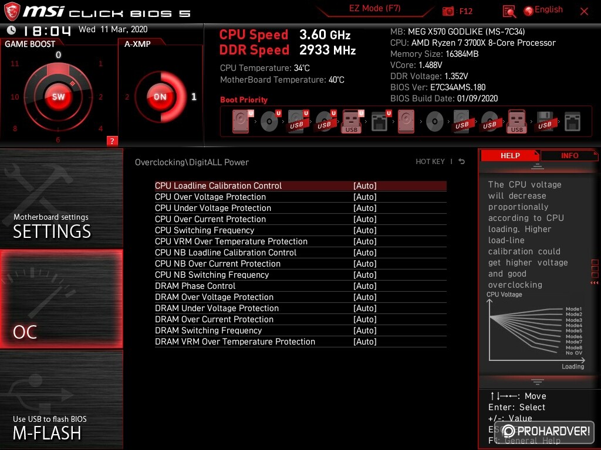Click the back arrow beside HOT KEY
The height and width of the screenshot is (450, 601).
pyautogui.click(x=461, y=162)
